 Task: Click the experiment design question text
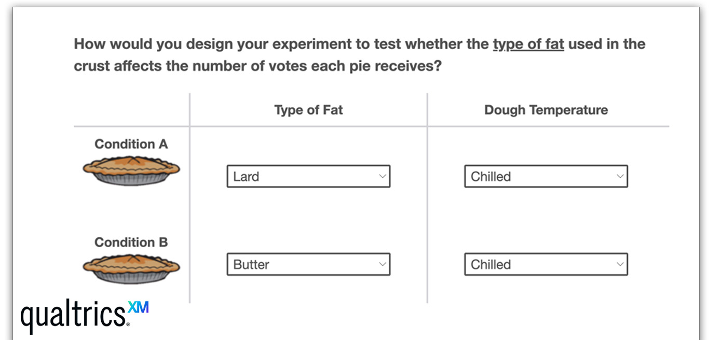click(359, 55)
